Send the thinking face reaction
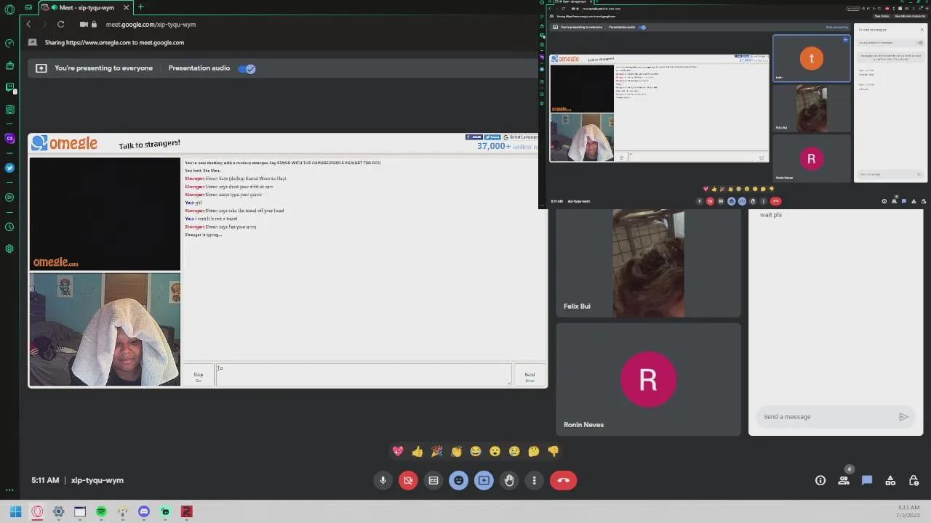This screenshot has width=931, height=523. pyautogui.click(x=534, y=451)
